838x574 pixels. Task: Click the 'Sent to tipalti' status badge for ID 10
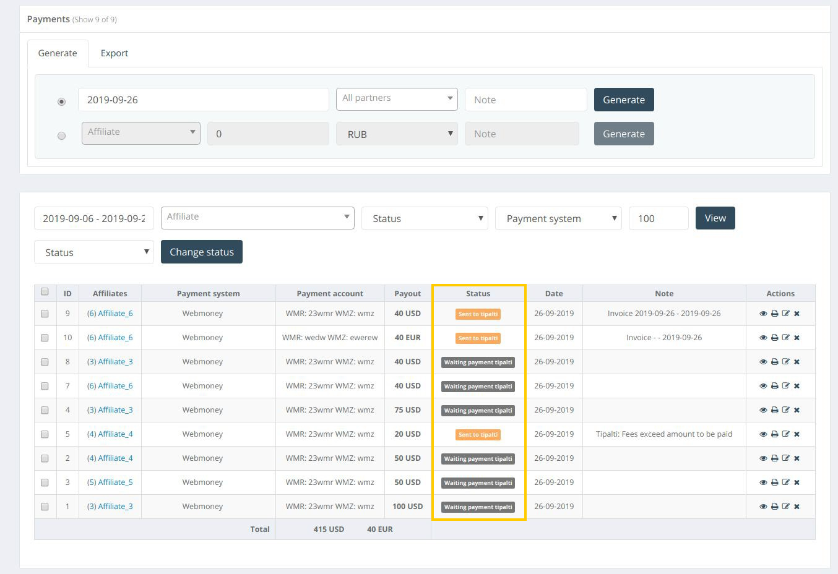click(478, 338)
